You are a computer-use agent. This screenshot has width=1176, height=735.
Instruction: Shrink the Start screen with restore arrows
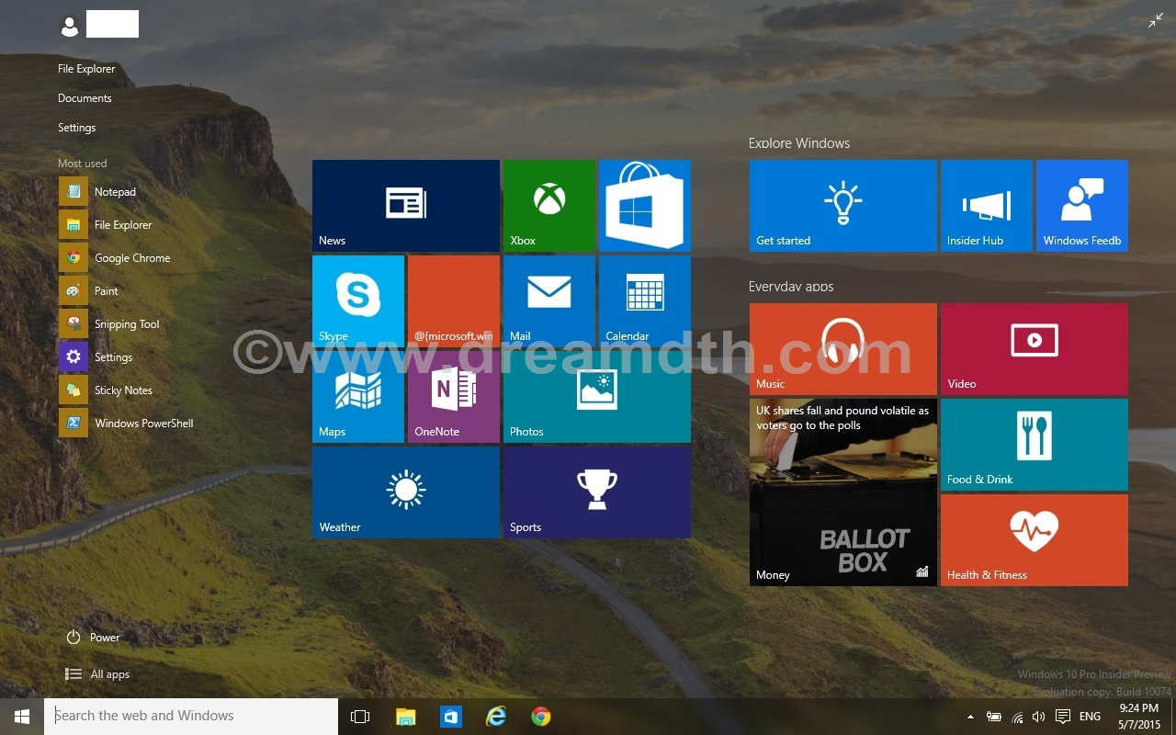pyautogui.click(x=1156, y=20)
